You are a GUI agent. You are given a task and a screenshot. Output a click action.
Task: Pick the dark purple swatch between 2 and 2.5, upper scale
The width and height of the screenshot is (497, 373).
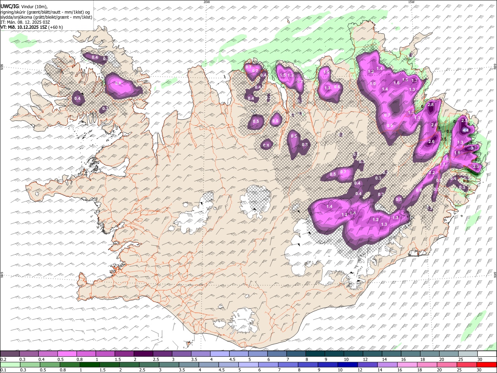(143, 354)
